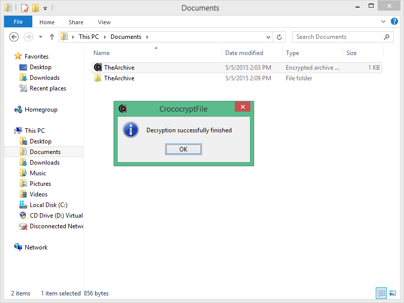Open the Share ribbon tab
This screenshot has height=303, width=404.
(76, 22)
